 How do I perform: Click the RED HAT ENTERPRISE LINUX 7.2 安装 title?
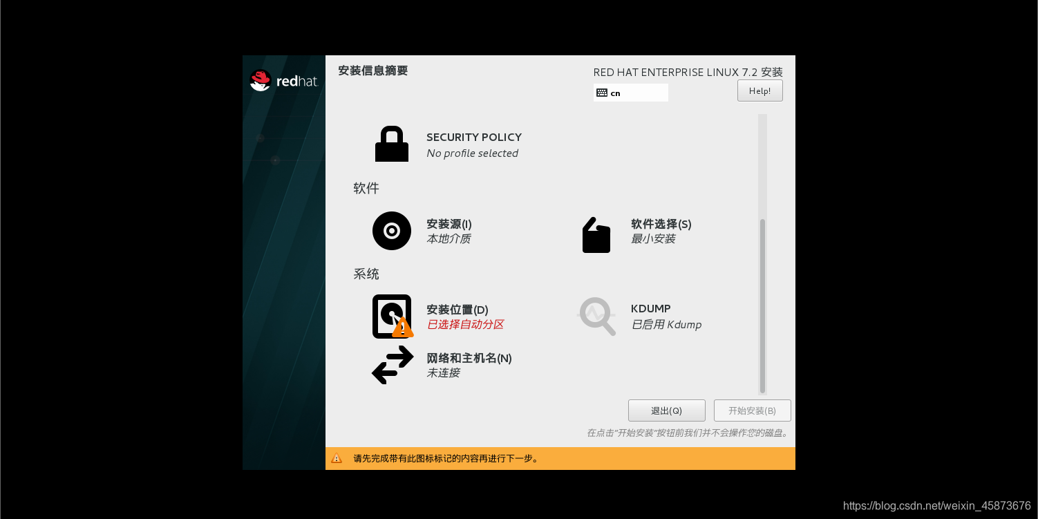(688, 73)
